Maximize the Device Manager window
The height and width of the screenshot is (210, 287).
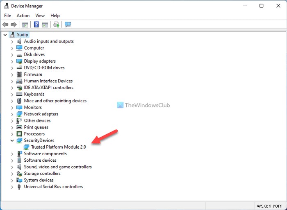click(262, 6)
